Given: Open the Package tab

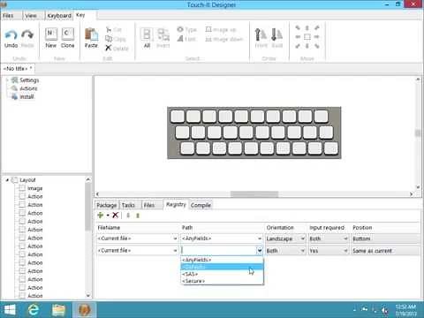Looking at the screenshot, I should [x=106, y=205].
